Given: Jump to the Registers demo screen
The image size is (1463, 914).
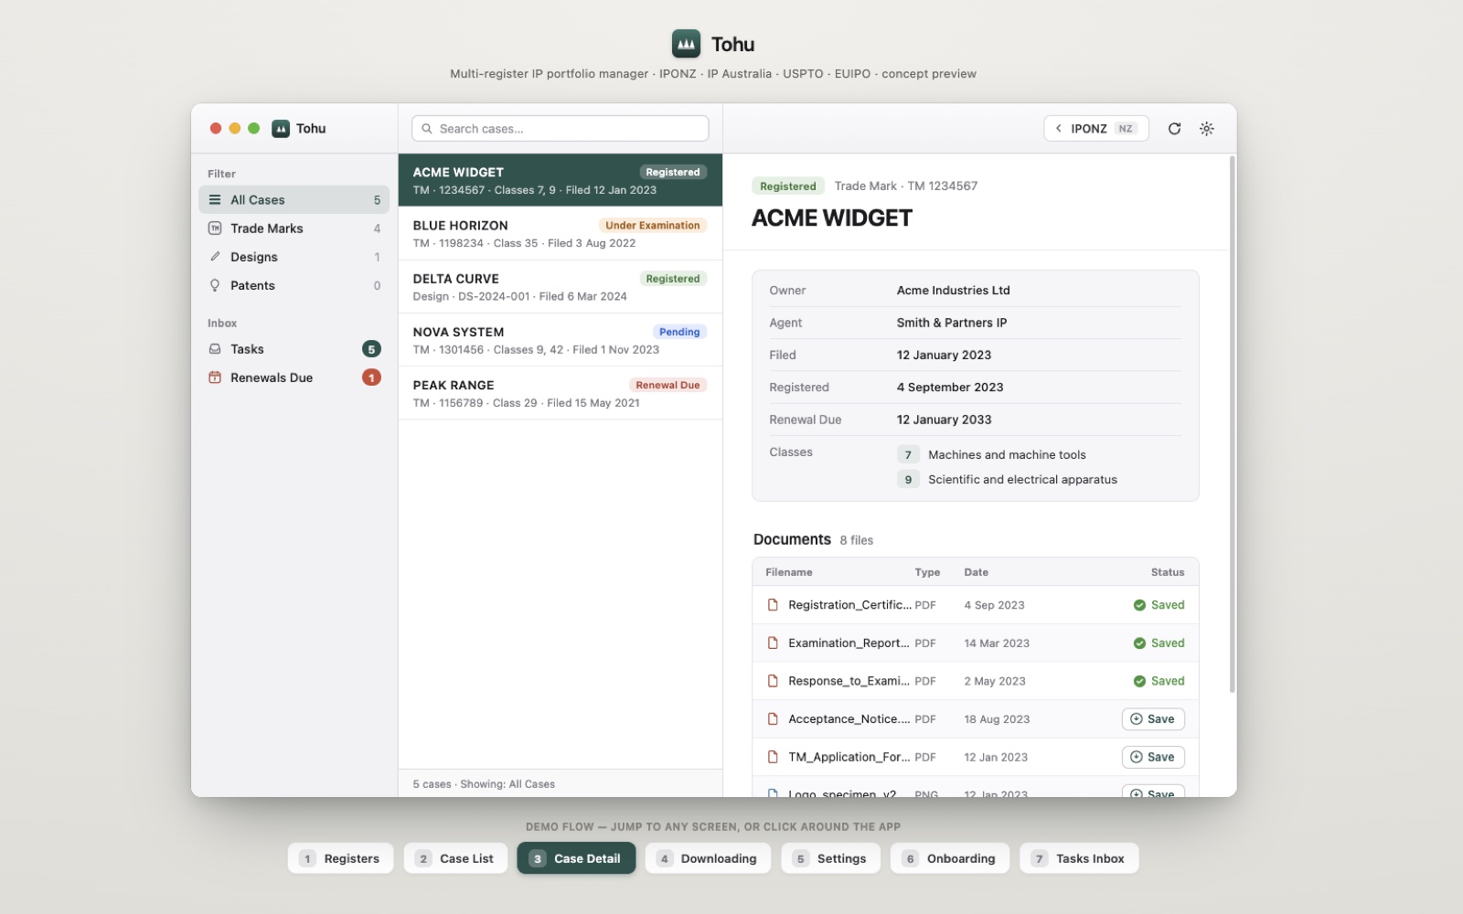Looking at the screenshot, I should click(x=340, y=858).
